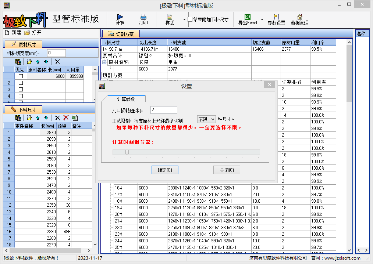Check 优先 box in raw material row 1
Screen dimensions: 373x264
pos(21,76)
